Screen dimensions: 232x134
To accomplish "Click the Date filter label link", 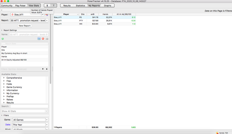I will tap(8, 125).
